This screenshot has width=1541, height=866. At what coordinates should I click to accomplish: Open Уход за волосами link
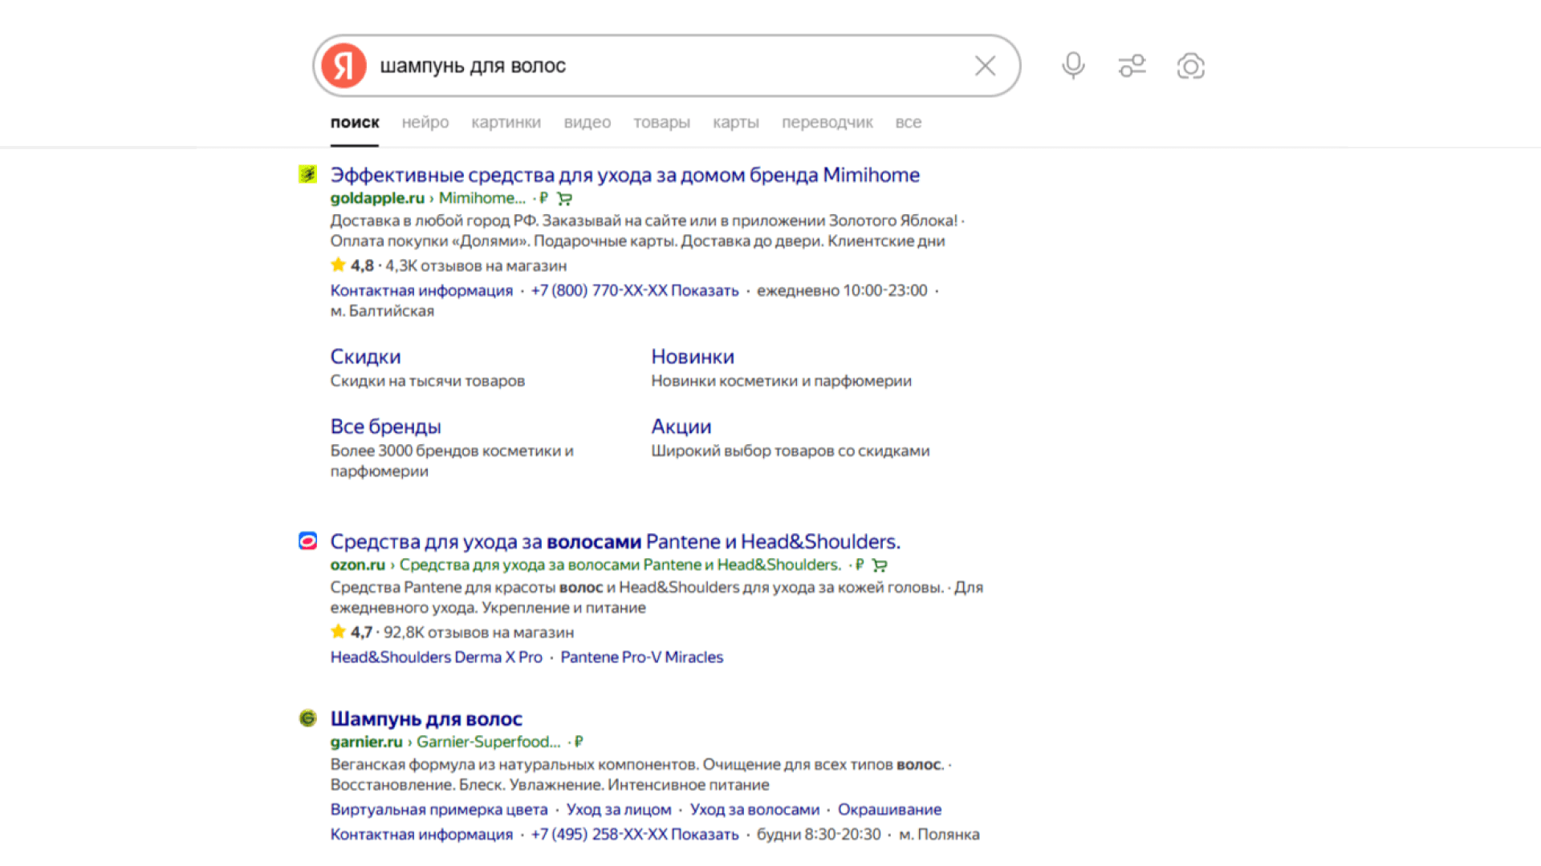click(754, 809)
